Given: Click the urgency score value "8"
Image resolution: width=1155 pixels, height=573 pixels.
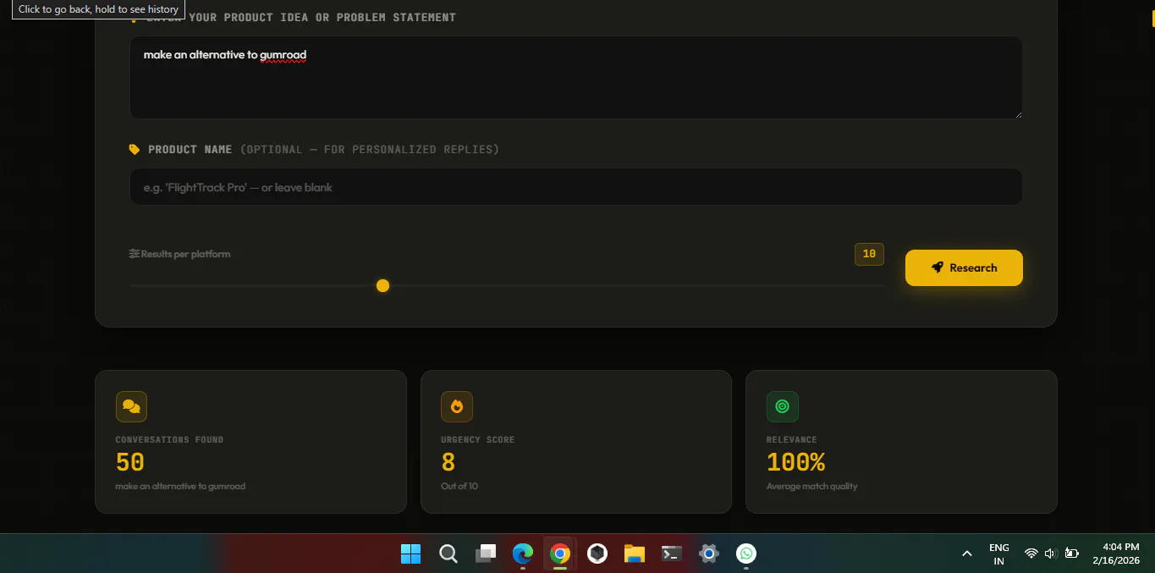Looking at the screenshot, I should (x=448, y=462).
